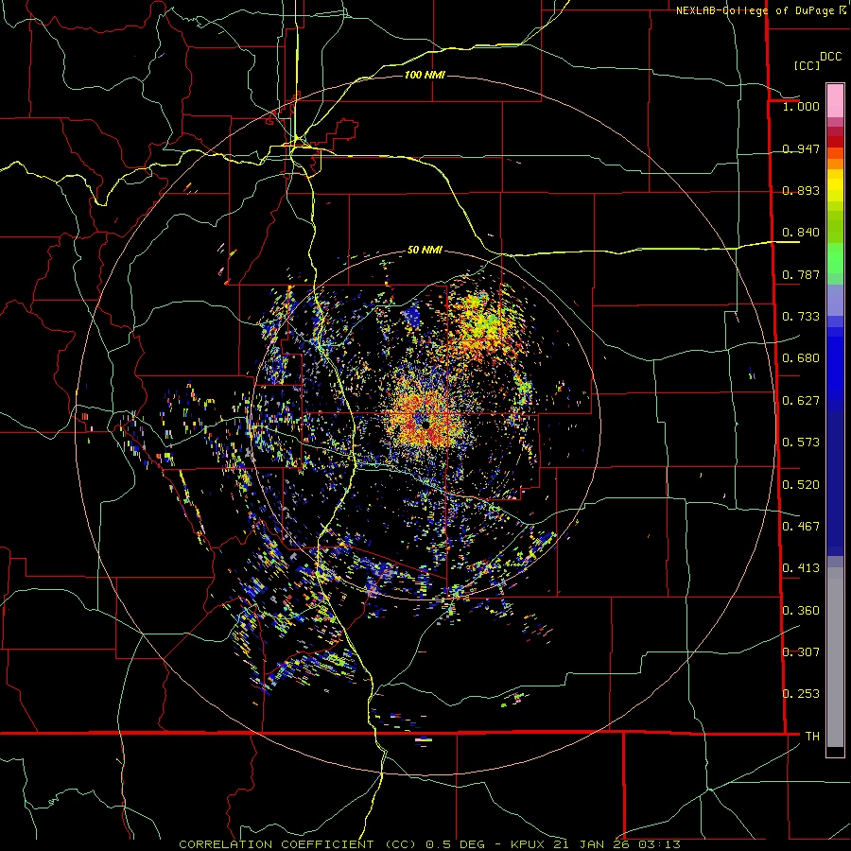
Task: Click the NEXLAB-College of DuPage title text
Action: (x=760, y=10)
